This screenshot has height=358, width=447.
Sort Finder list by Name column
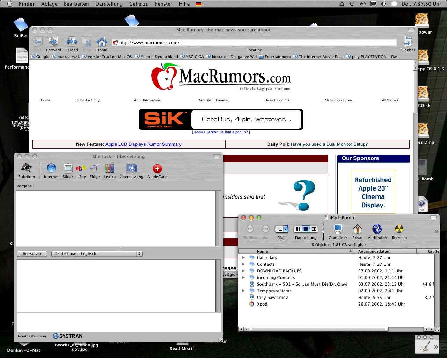coord(296,251)
